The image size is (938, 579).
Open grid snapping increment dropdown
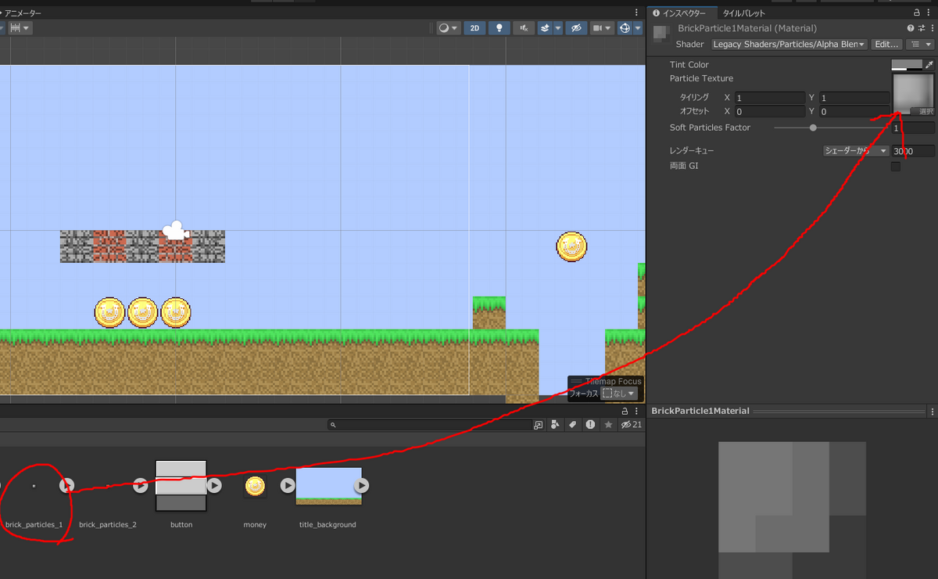(x=20, y=28)
